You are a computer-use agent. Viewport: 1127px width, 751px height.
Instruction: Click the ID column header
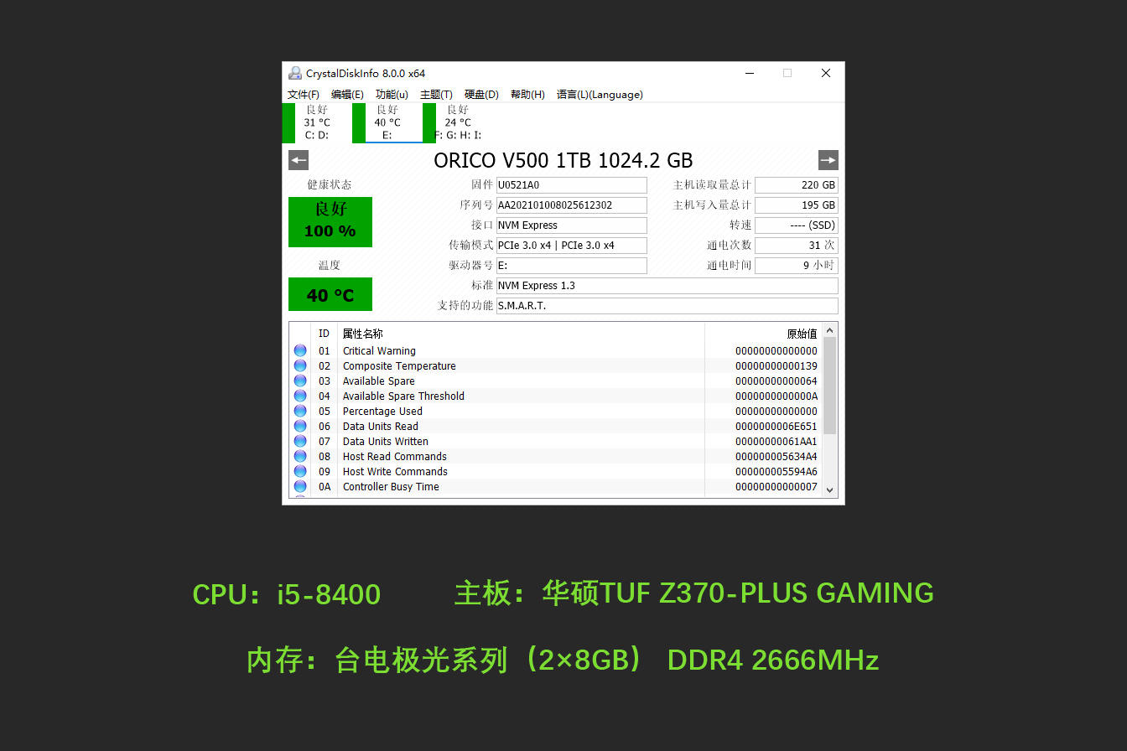[325, 334]
